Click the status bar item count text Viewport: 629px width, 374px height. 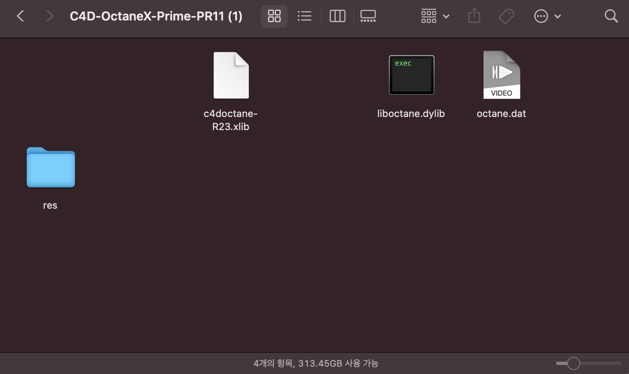click(316, 363)
